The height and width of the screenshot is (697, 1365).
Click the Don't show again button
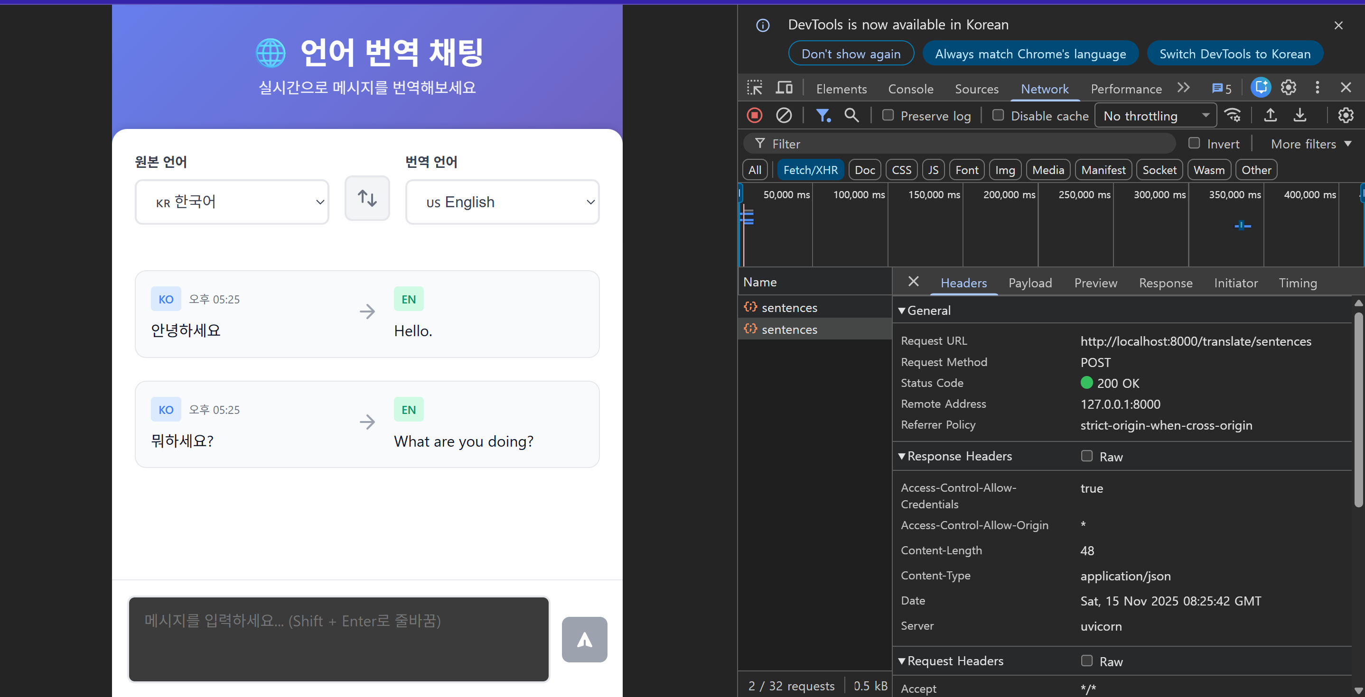(851, 54)
